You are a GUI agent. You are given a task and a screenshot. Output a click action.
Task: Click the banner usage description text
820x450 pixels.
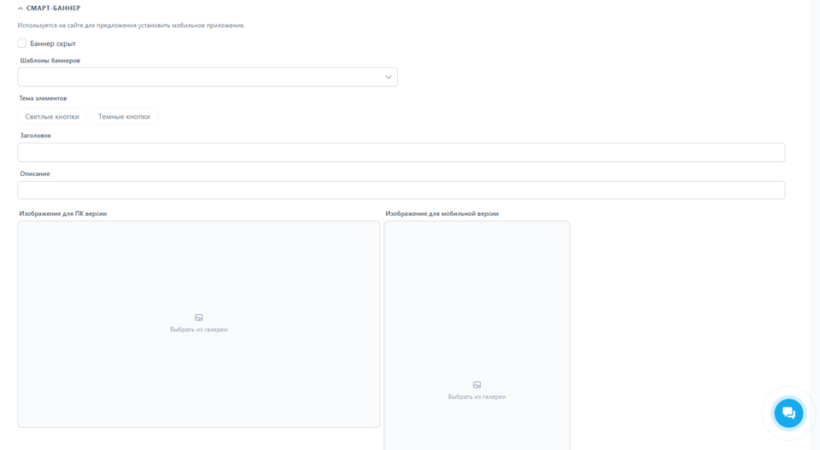click(x=132, y=25)
